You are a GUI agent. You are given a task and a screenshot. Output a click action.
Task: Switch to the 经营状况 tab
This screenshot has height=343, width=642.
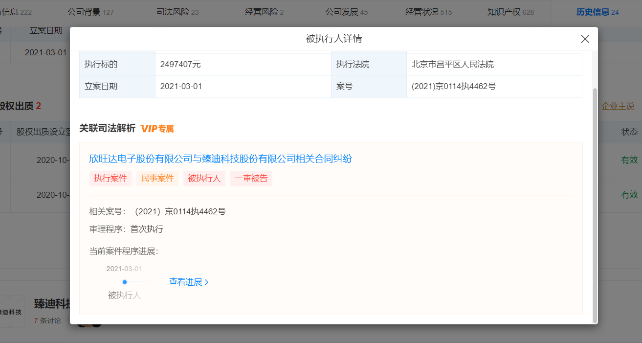click(x=429, y=12)
